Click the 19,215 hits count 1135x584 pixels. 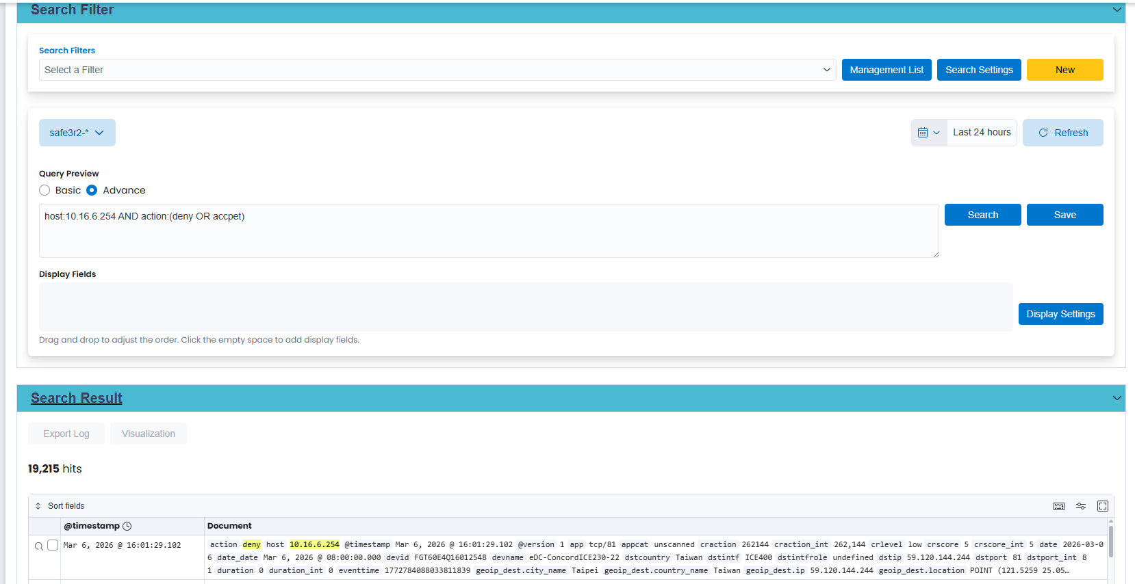pyautogui.click(x=55, y=469)
